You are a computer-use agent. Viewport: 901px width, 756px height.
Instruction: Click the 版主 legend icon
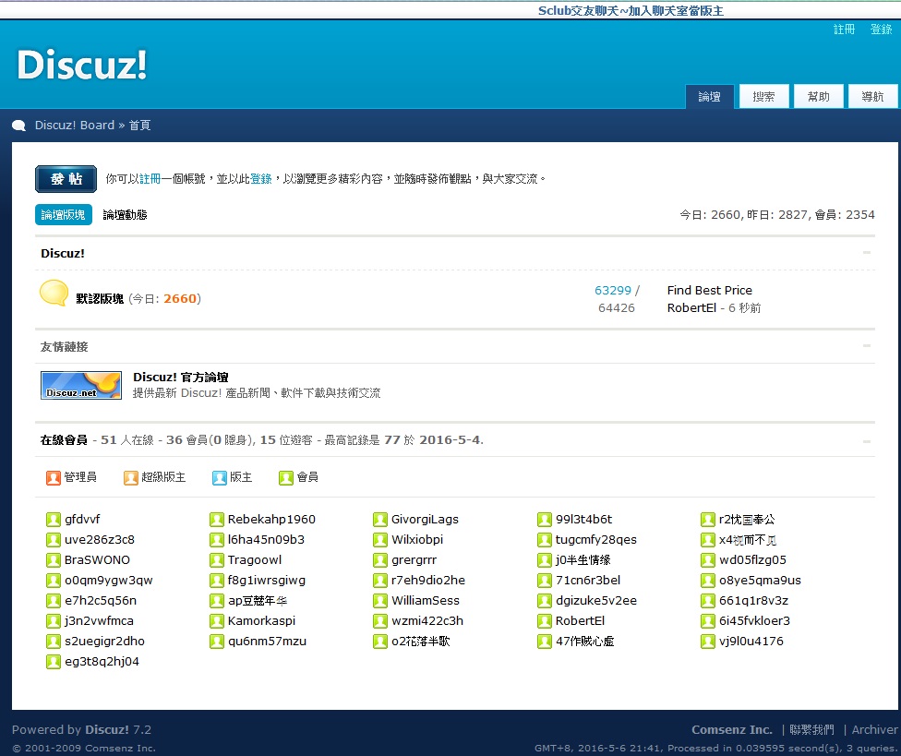[220, 477]
